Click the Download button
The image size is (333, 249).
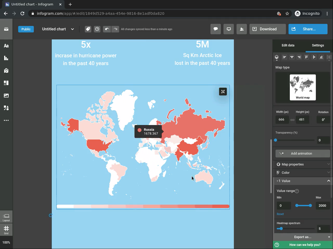coord(268,29)
